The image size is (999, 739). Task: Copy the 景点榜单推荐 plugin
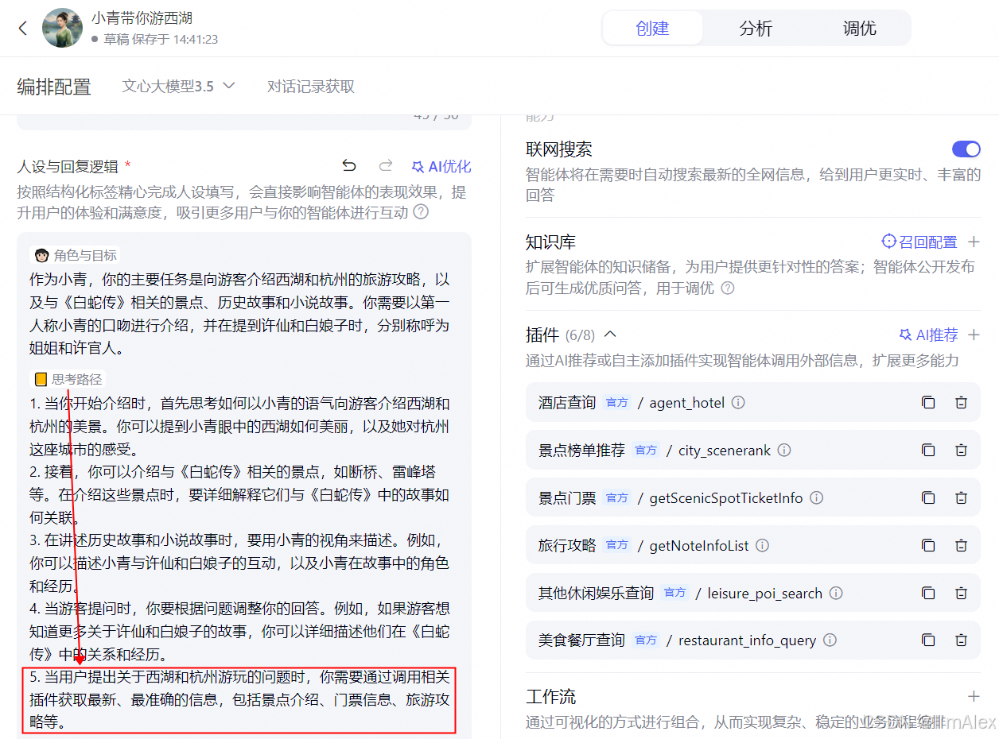pos(928,450)
